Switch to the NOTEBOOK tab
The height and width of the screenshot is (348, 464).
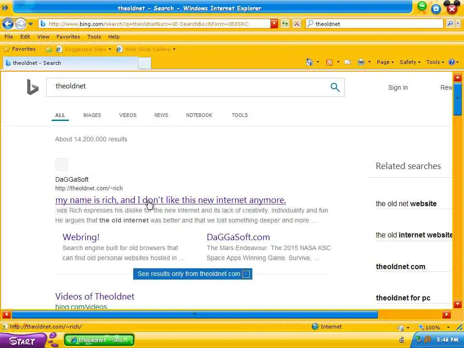tap(199, 115)
